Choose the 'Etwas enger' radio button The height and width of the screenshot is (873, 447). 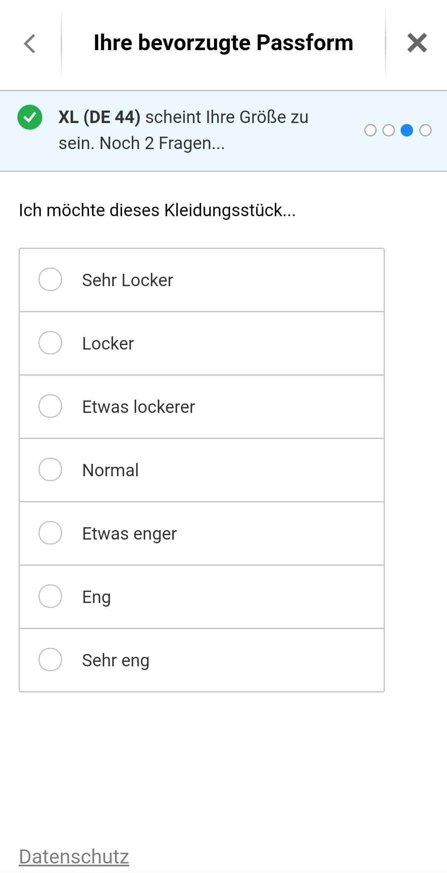coord(50,533)
